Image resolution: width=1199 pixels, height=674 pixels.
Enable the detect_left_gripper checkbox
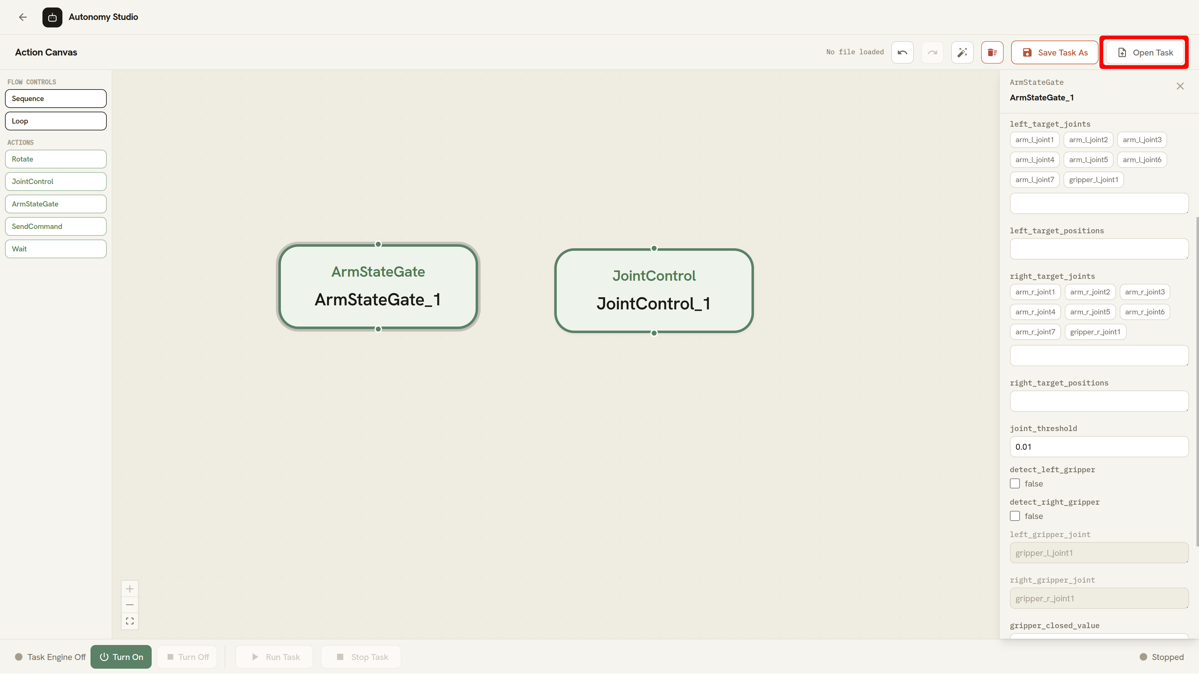click(1015, 484)
